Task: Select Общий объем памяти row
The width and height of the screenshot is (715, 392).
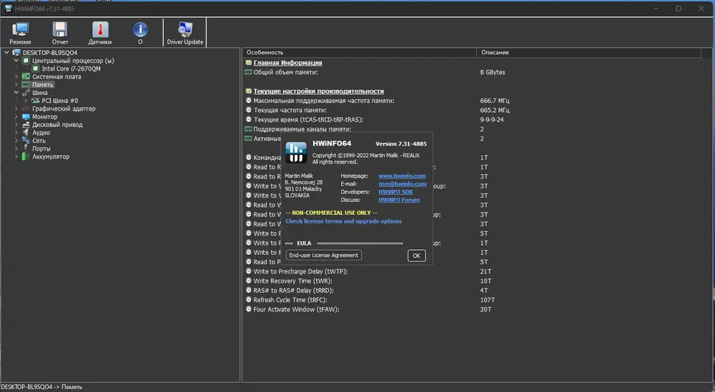Action: click(x=285, y=72)
